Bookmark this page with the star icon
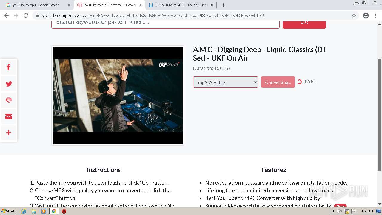The height and width of the screenshot is (215, 382). coord(354,16)
